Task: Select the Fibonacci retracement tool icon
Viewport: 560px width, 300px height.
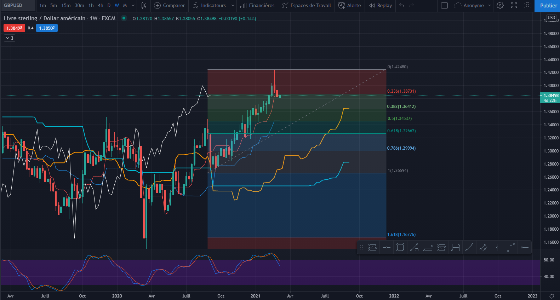Action: coord(372,248)
